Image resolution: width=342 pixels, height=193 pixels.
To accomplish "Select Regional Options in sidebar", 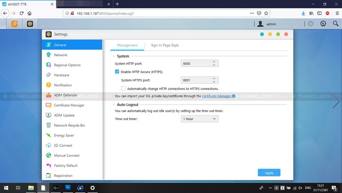I will 72,65.
